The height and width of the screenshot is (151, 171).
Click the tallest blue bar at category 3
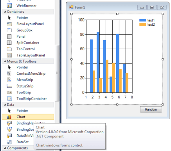coord(98,62)
